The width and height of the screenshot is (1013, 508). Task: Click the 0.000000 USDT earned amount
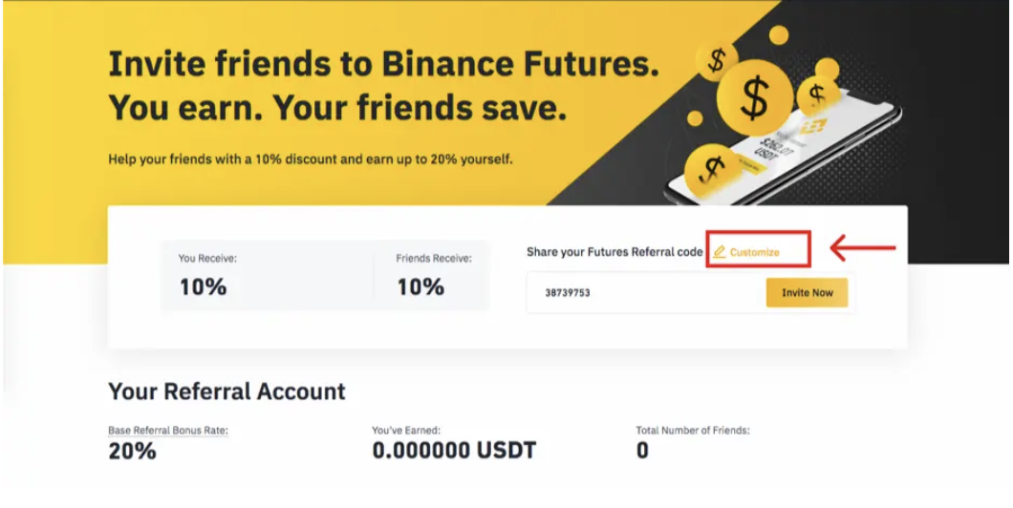click(x=454, y=451)
